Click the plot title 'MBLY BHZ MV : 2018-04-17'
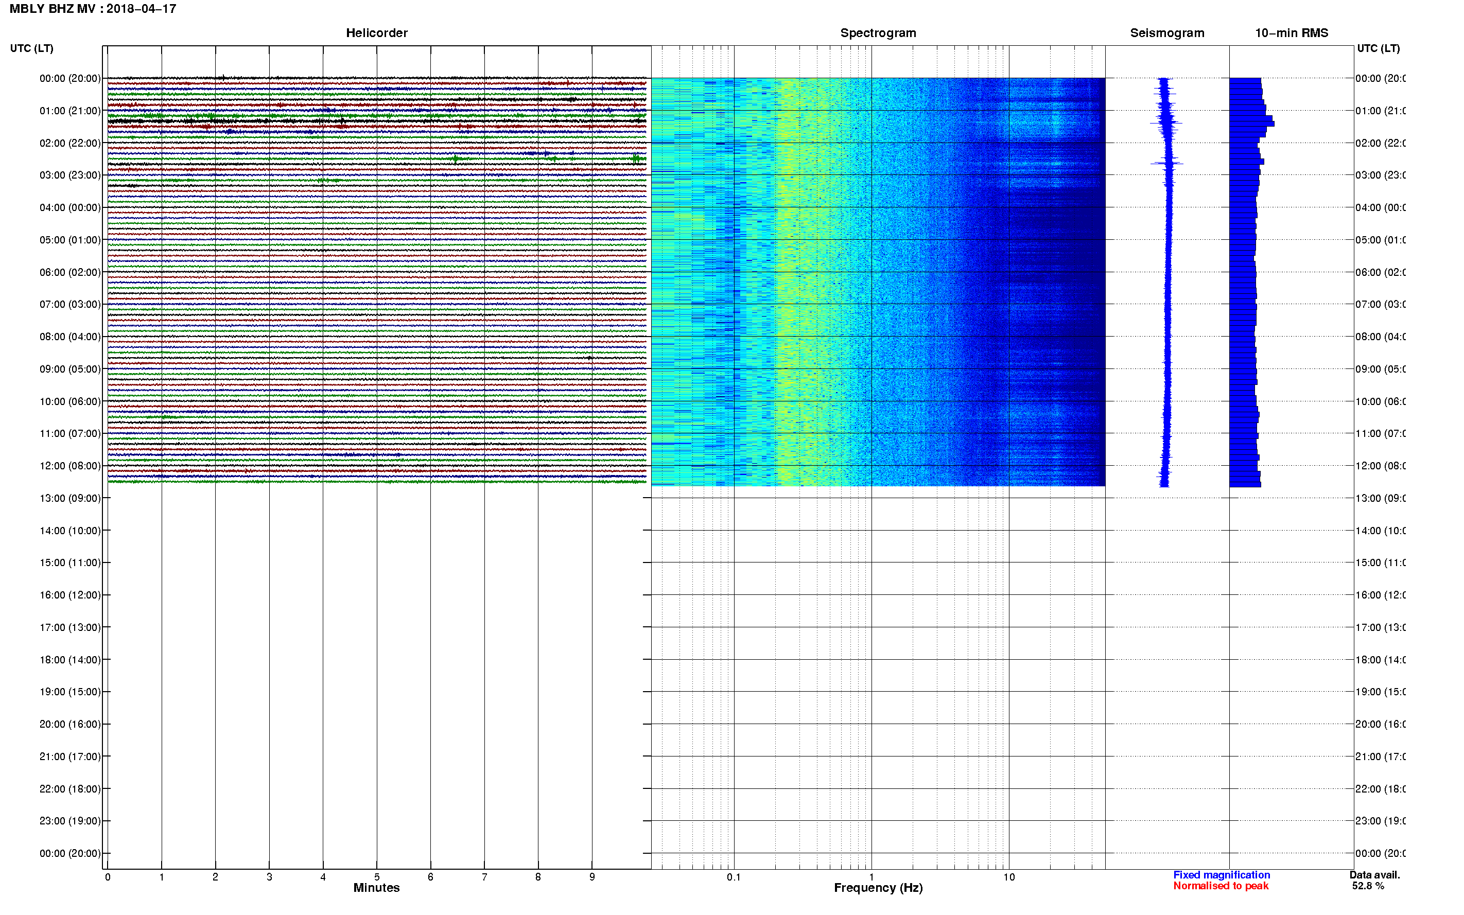The image size is (1464, 915). tap(93, 8)
